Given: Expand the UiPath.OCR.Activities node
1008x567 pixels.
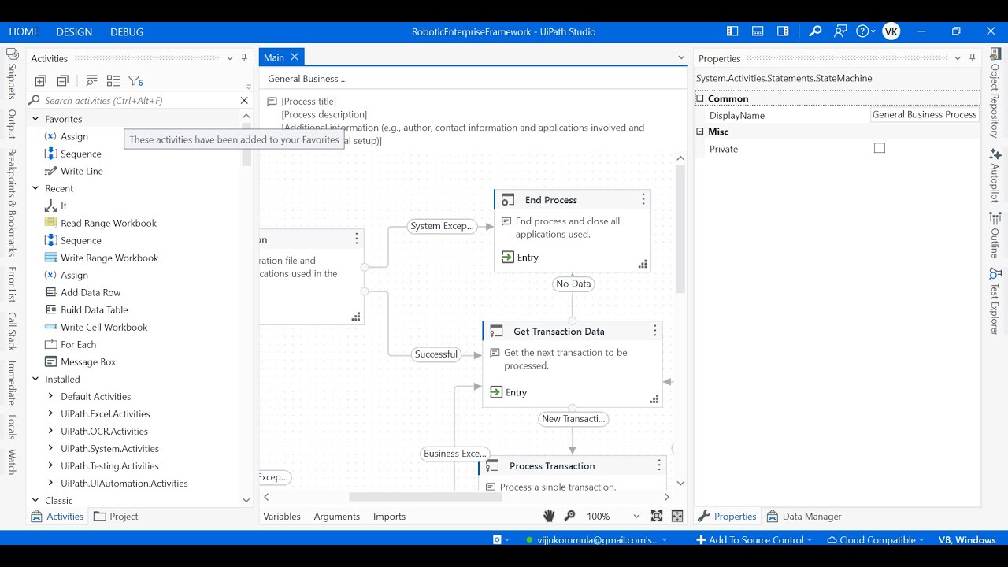Looking at the screenshot, I should (50, 431).
